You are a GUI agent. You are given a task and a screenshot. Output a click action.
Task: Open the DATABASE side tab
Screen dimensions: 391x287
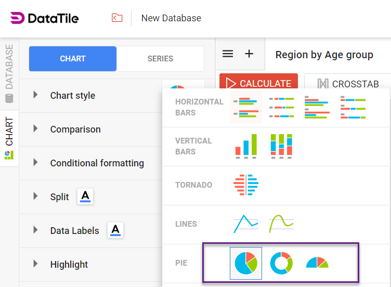click(x=9, y=73)
